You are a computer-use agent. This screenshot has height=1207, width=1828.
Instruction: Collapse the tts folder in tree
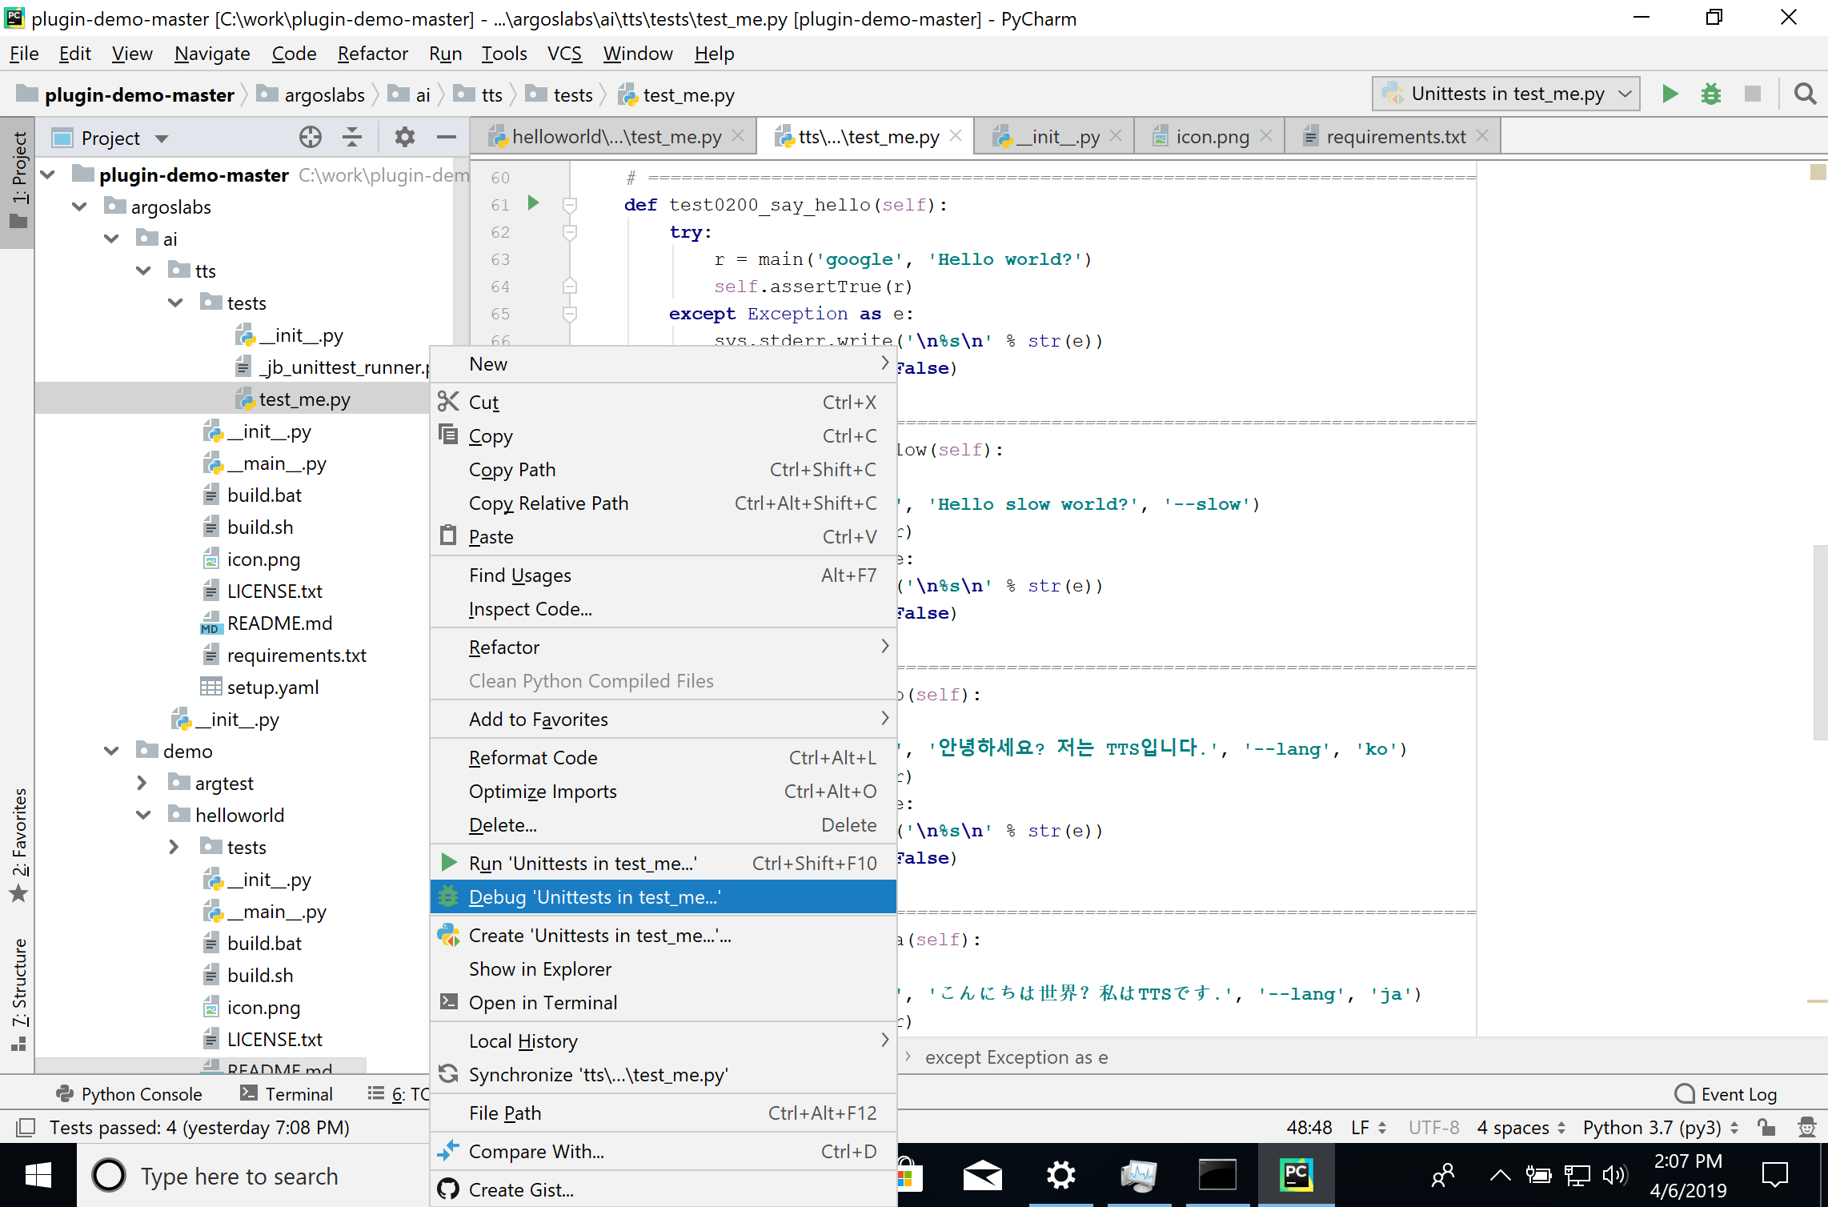pos(143,271)
